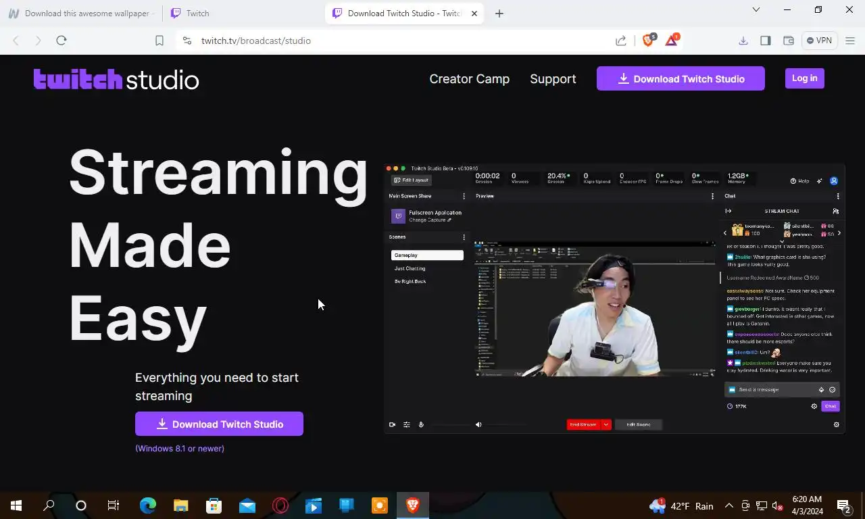Open the Brave main menu
The image size is (865, 519).
pyautogui.click(x=850, y=41)
